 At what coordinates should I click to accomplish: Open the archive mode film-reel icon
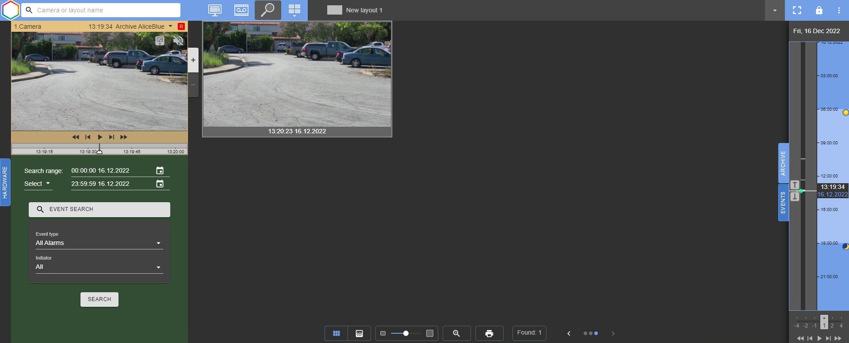click(x=241, y=10)
